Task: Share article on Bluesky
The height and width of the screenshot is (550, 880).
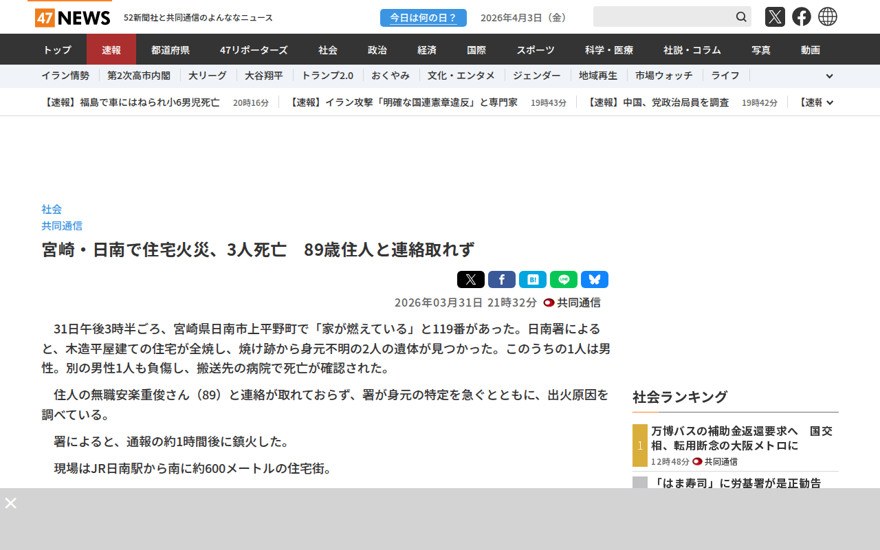Action: (x=595, y=280)
